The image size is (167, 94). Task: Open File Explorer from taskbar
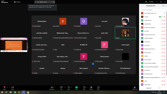point(11,92)
